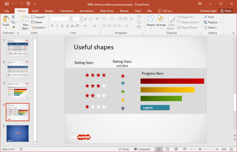The image size is (237, 152).
Task: Toggle Bold formatting
Action: click(52, 26)
